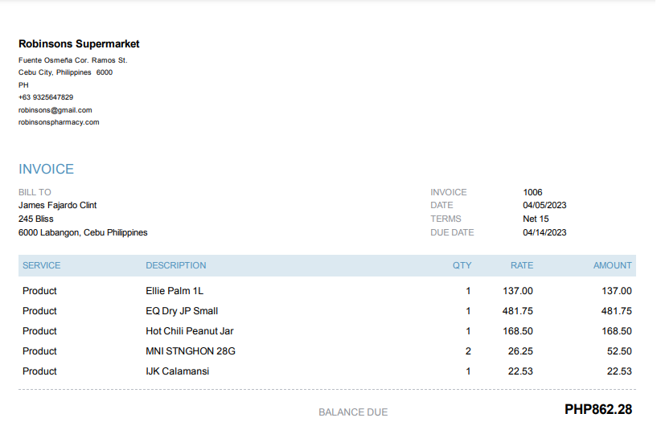Click the EQ Dry JP Small description

tap(182, 311)
